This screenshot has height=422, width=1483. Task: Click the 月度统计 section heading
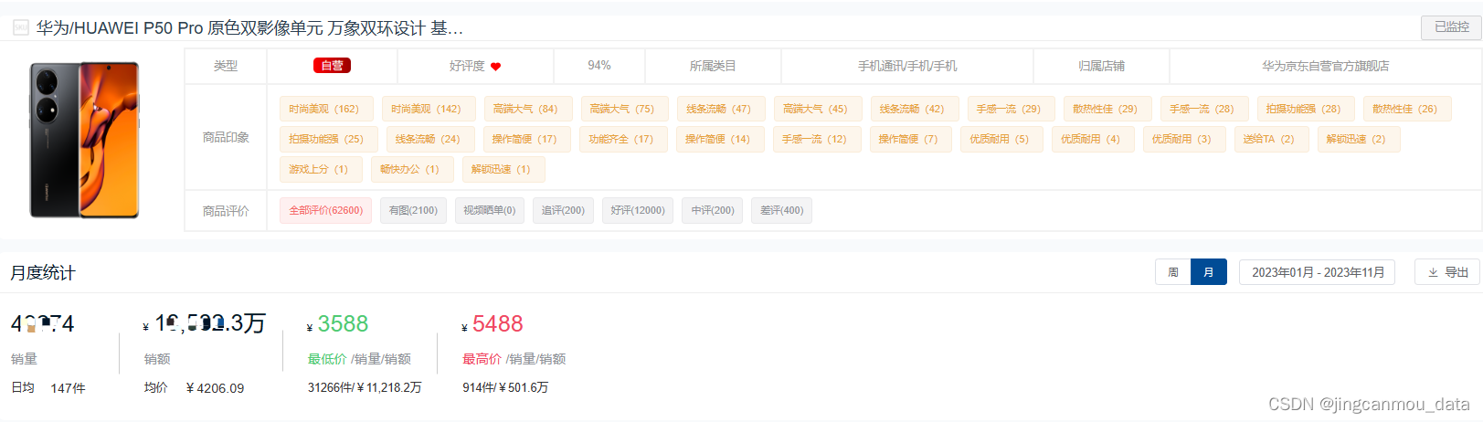point(43,272)
